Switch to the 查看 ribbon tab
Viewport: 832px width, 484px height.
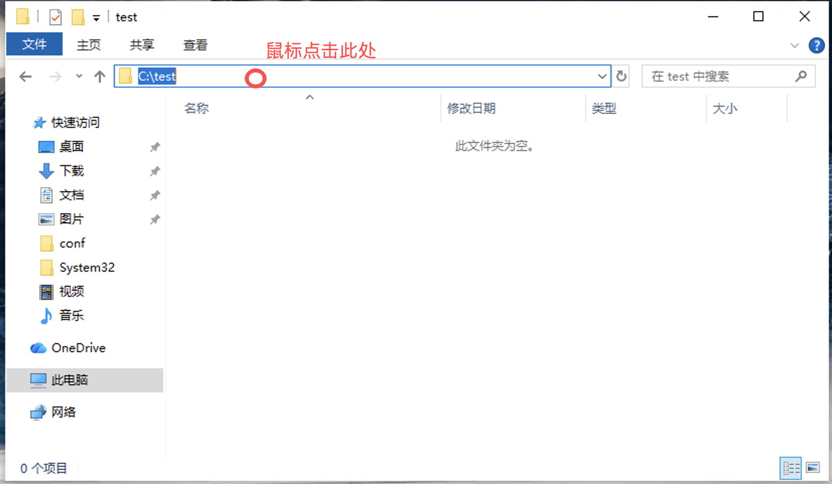point(195,45)
